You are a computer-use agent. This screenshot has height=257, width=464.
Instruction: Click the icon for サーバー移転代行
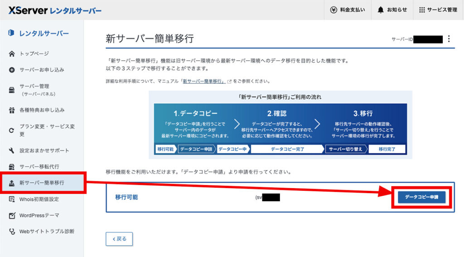click(x=11, y=167)
